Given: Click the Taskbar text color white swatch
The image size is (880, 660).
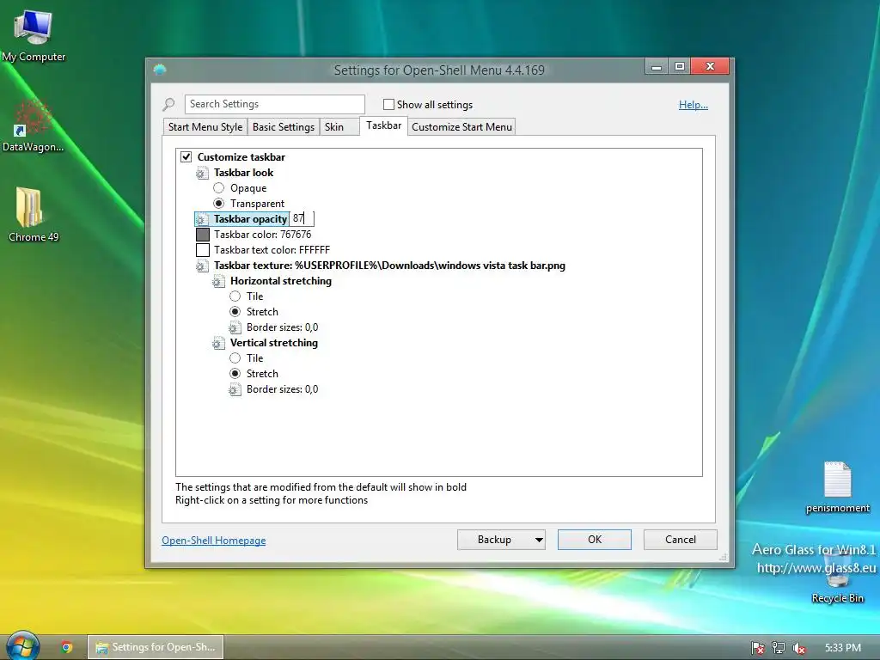Looking at the screenshot, I should (x=203, y=250).
